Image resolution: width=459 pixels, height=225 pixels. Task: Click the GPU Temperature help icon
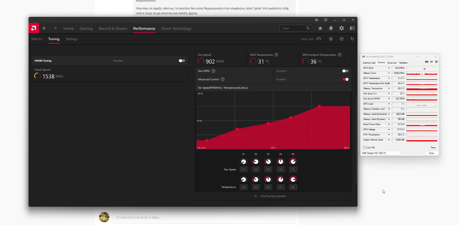point(277,55)
